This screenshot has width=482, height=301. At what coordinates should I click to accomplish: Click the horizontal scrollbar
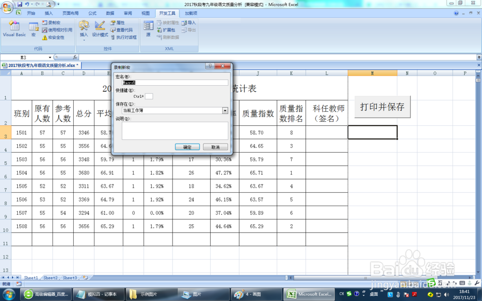tap(366, 278)
